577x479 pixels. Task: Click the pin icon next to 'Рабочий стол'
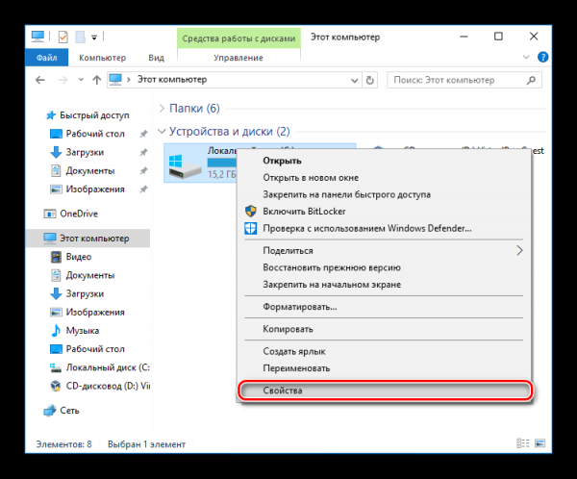click(x=143, y=134)
